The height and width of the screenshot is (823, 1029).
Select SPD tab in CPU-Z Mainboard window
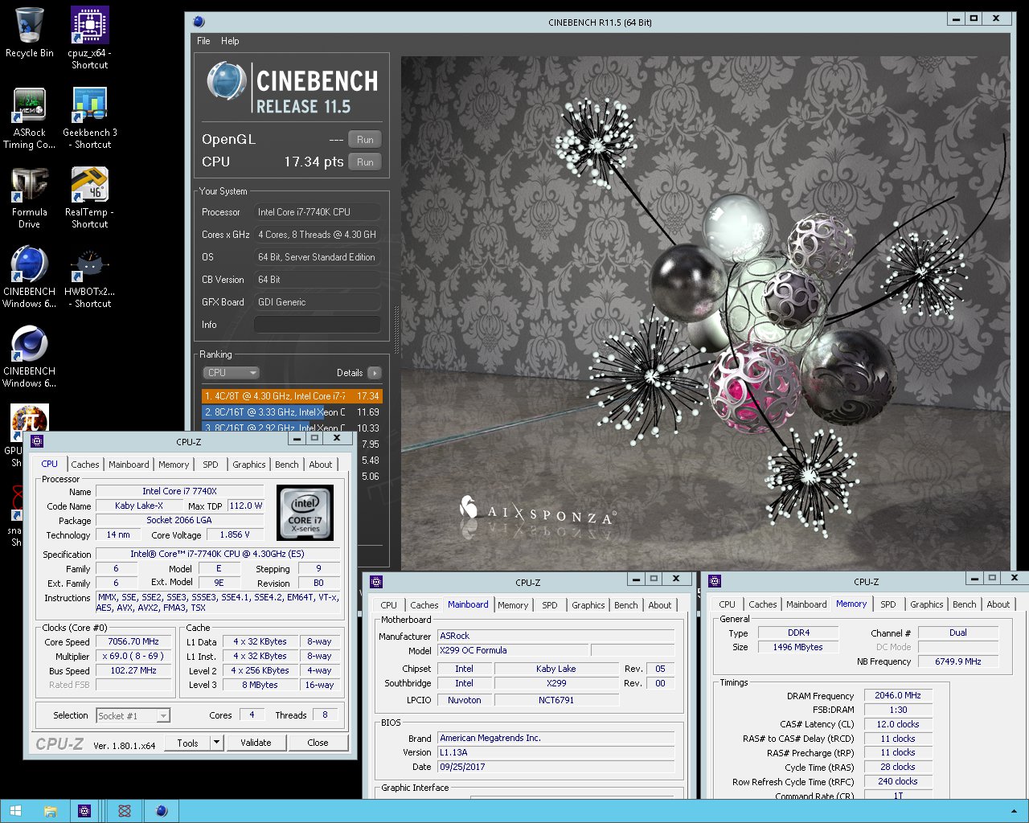tap(550, 605)
